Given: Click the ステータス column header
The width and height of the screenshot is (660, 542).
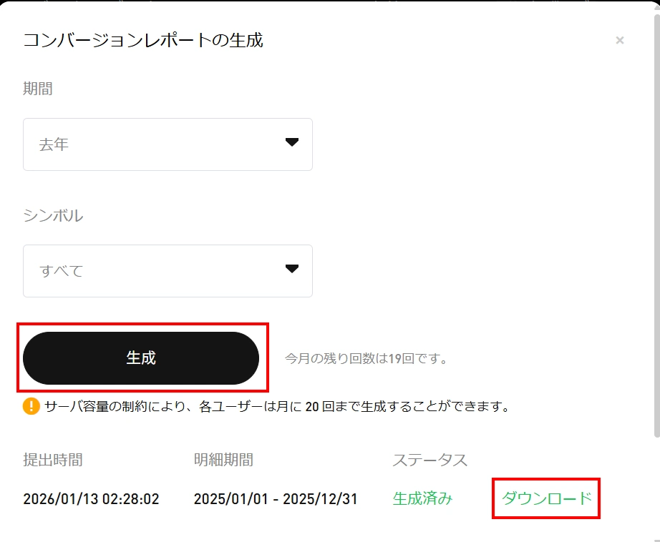Looking at the screenshot, I should pos(430,460).
